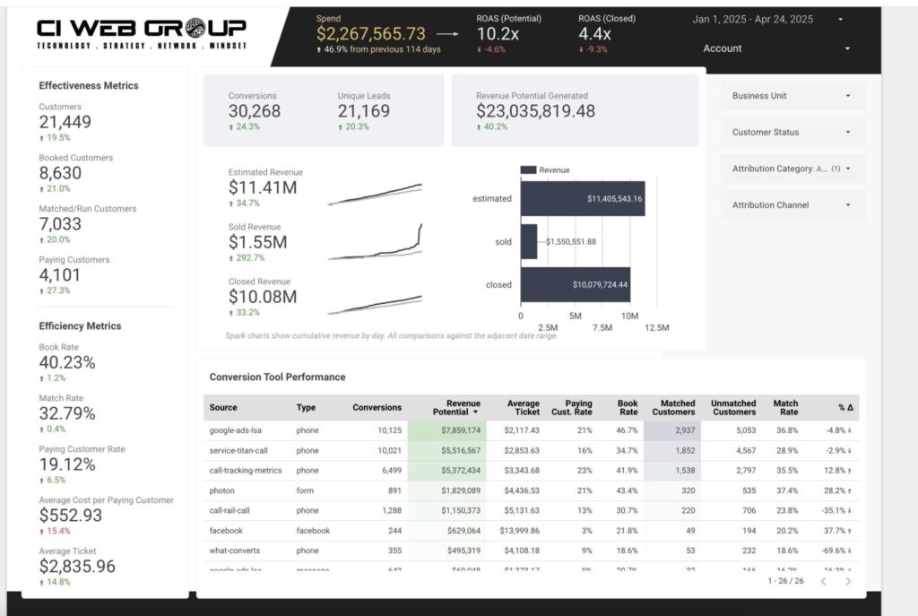Sort the table by Book Rate header
Viewport: 918px width, 616px height.
628,407
